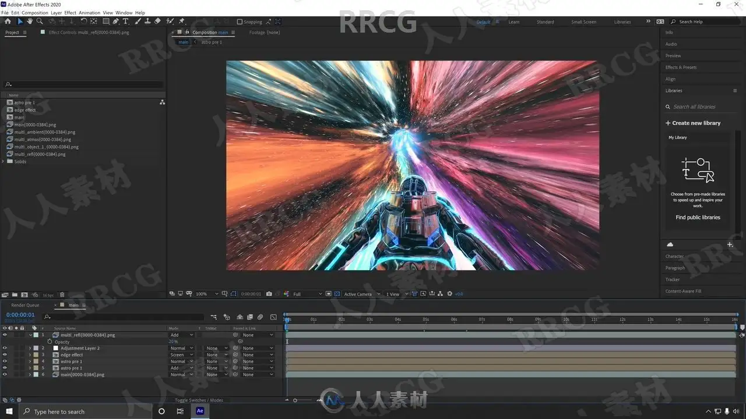Viewport: 746px width, 419px height.
Task: Select the Hand tool
Action: (x=30, y=22)
